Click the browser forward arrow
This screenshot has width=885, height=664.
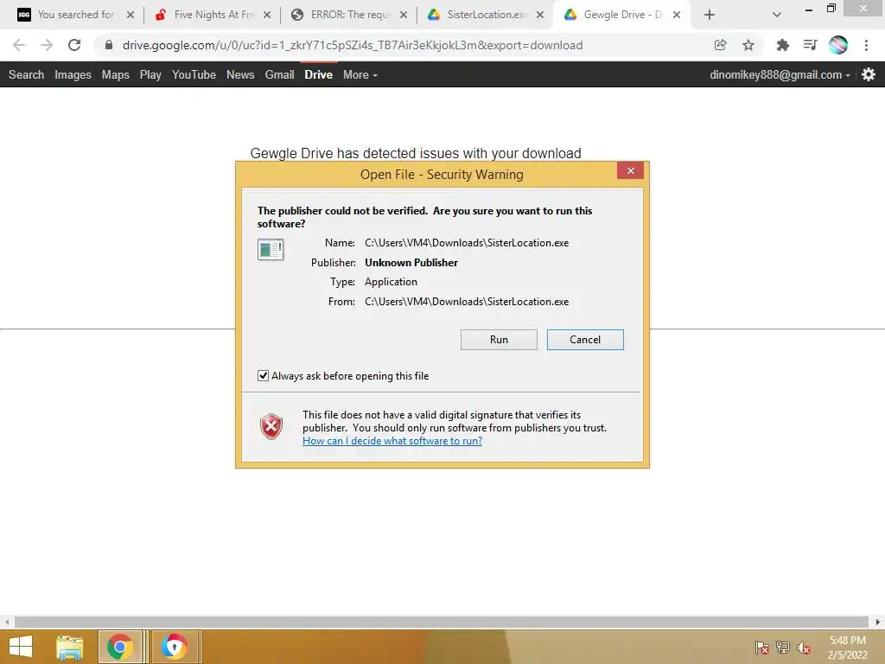coord(47,45)
